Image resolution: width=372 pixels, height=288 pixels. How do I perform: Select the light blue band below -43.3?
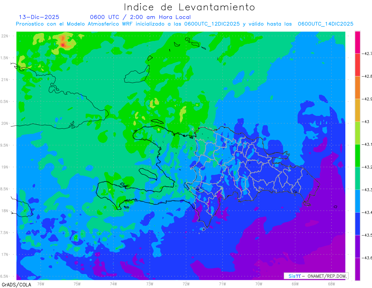click(x=357, y=201)
